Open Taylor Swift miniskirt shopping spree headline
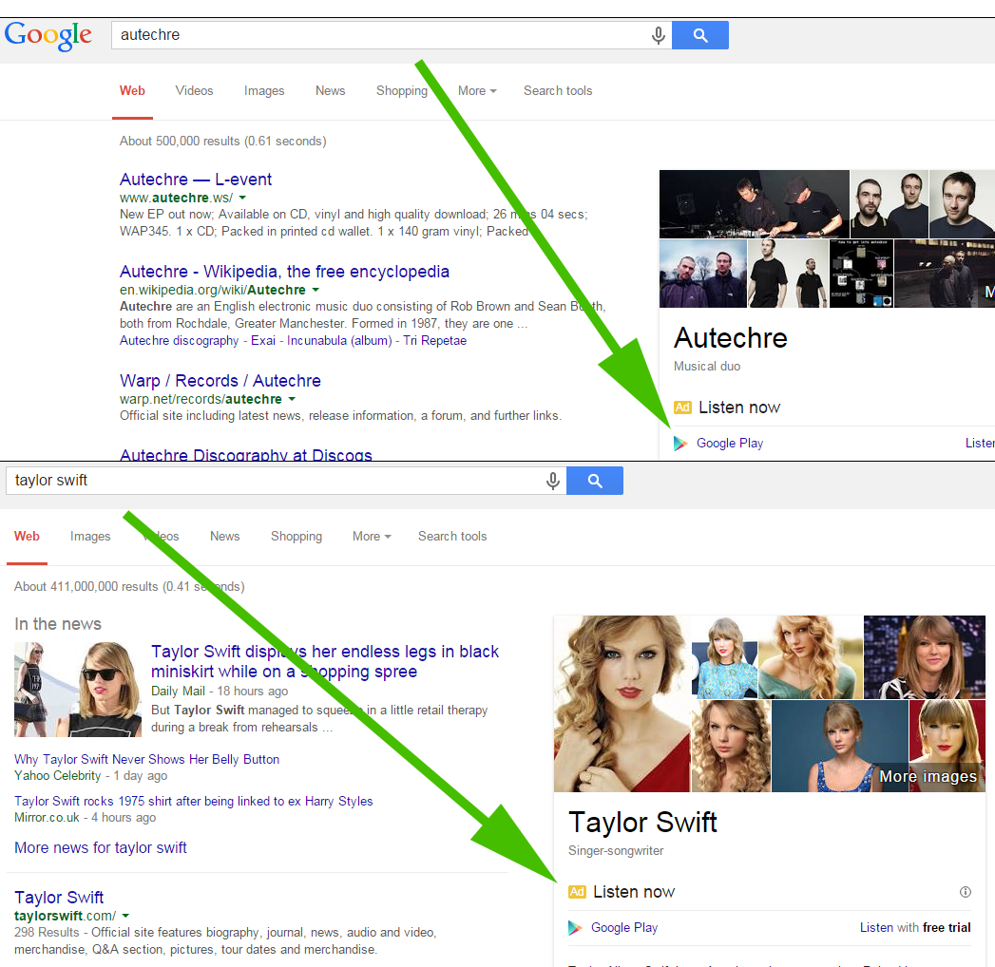The height and width of the screenshot is (967, 995). click(325, 661)
